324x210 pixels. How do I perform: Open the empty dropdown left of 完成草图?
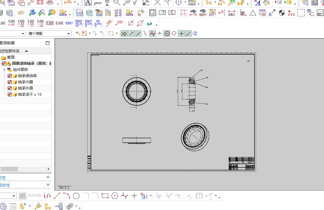[x=8, y=195]
